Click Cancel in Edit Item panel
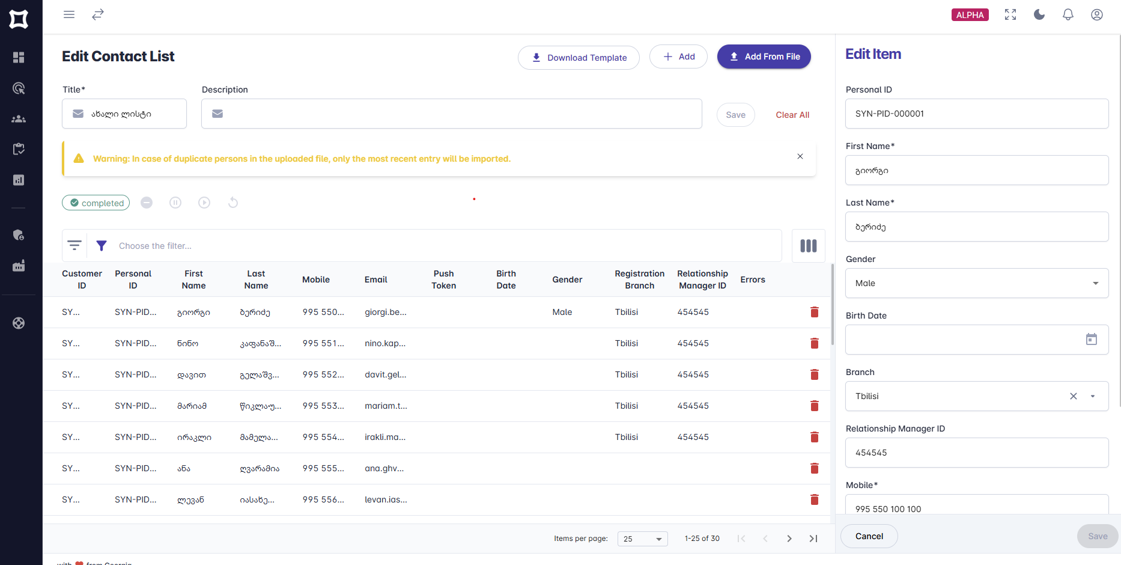This screenshot has height=565, width=1121. 869,536
